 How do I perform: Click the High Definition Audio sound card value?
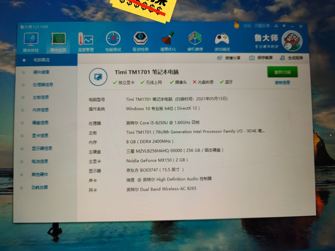pos(169,179)
